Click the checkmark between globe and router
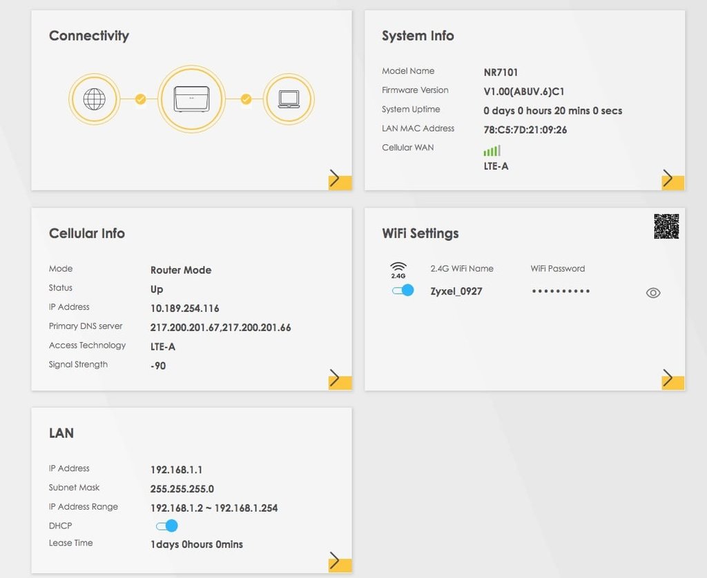 pyautogui.click(x=141, y=99)
